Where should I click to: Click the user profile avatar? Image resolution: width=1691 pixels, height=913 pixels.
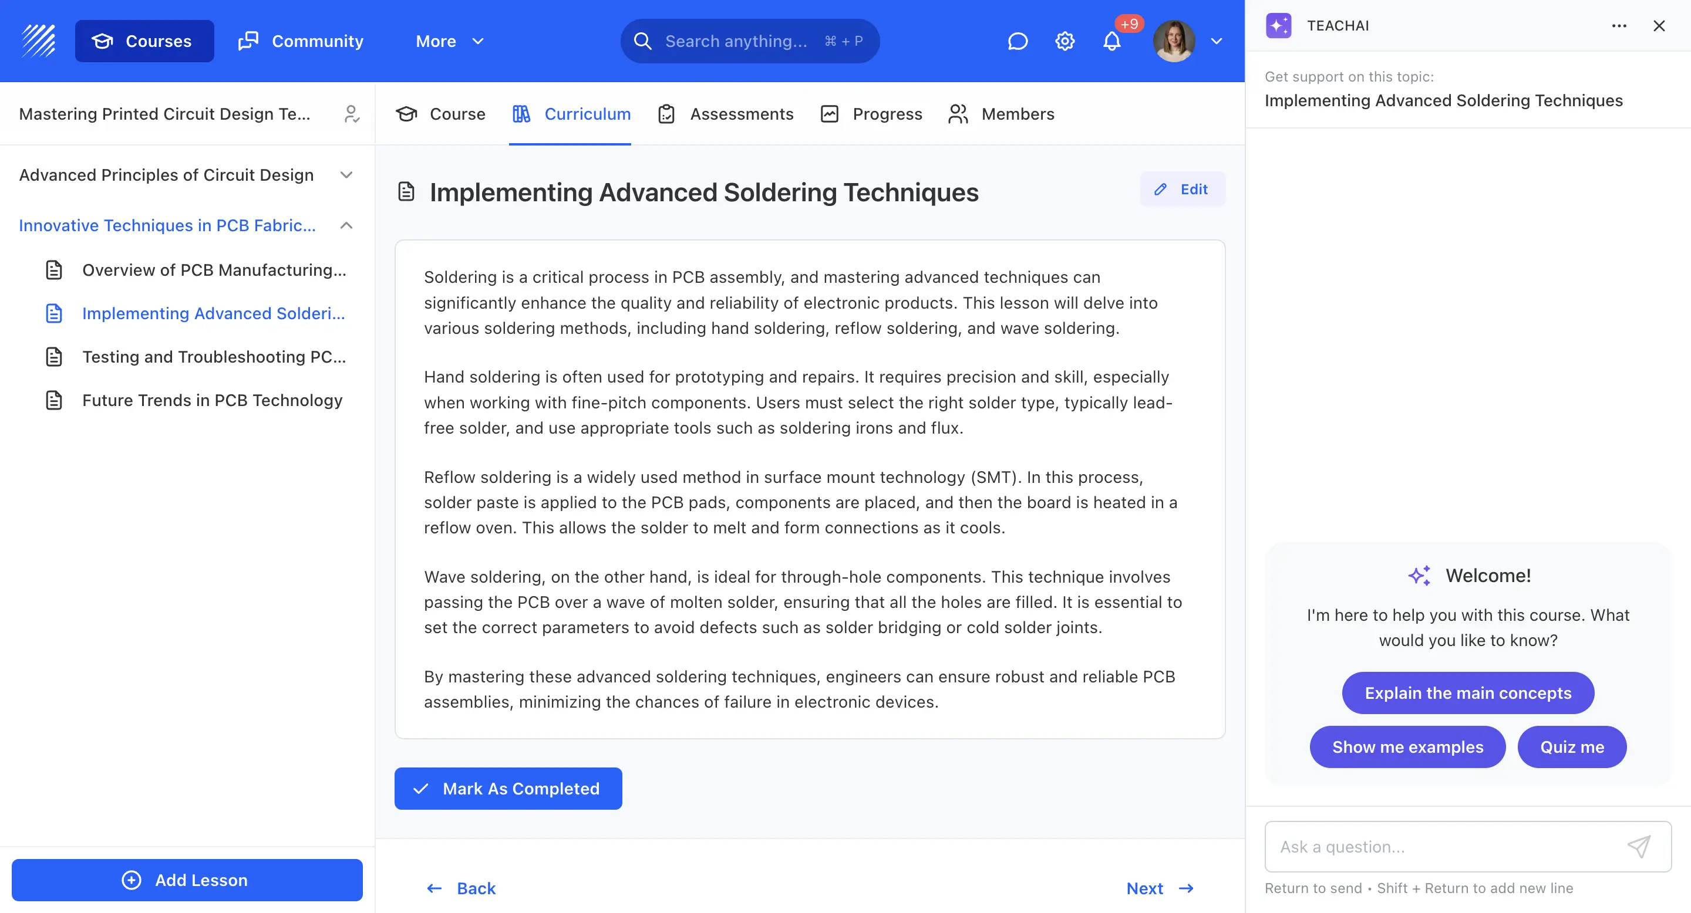pos(1174,41)
